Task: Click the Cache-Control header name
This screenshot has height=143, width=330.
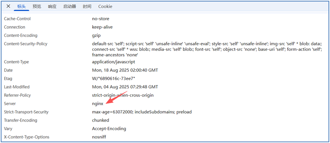Action: (17, 19)
